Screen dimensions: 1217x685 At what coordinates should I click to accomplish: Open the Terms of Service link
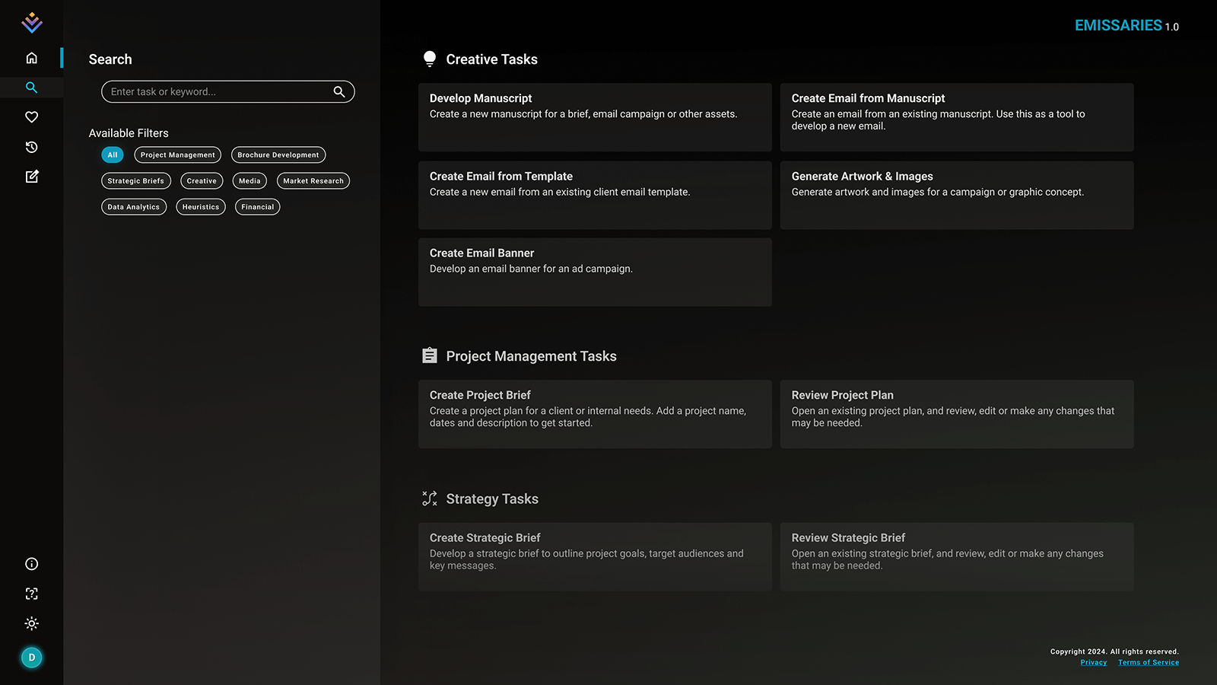pyautogui.click(x=1148, y=663)
